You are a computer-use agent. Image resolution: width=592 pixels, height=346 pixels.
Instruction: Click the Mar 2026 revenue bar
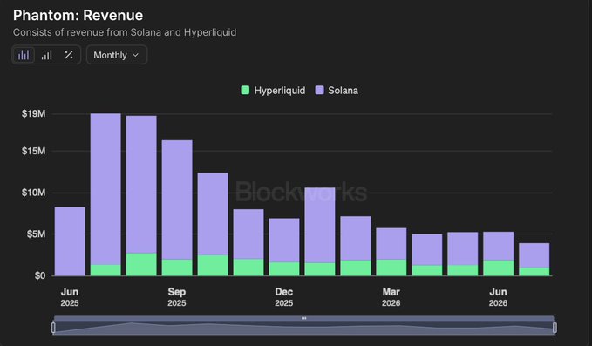point(391,252)
